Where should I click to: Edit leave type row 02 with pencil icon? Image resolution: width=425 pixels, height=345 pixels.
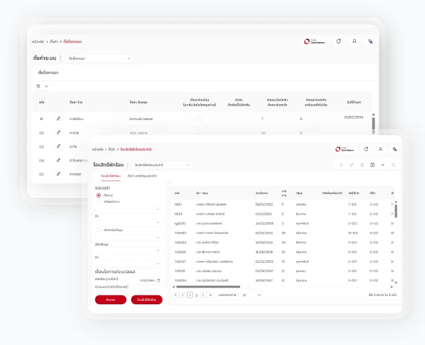[x=58, y=132]
